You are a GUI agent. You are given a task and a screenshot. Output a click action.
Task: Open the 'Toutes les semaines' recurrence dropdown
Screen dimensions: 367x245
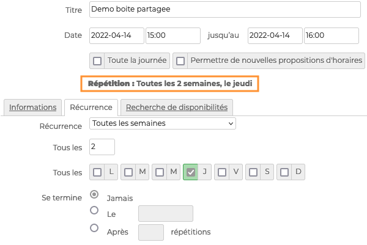[x=163, y=123]
